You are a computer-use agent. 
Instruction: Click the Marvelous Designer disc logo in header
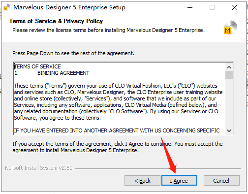230,28
